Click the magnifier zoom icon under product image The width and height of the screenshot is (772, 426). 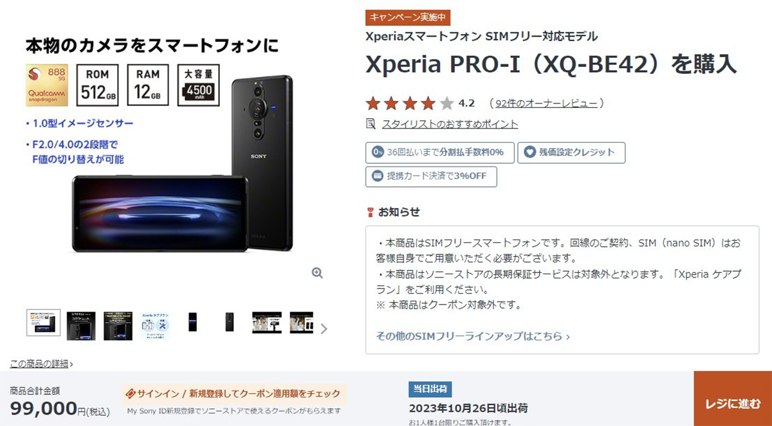[x=317, y=272]
